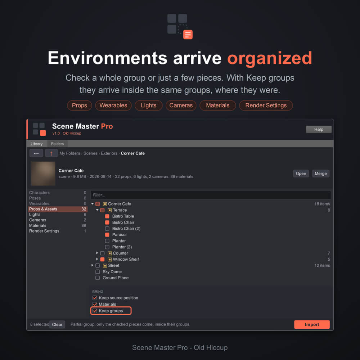Image resolution: width=360 pixels, height=360 pixels.
Task: Expand the Street tree node
Action: (x=92, y=265)
